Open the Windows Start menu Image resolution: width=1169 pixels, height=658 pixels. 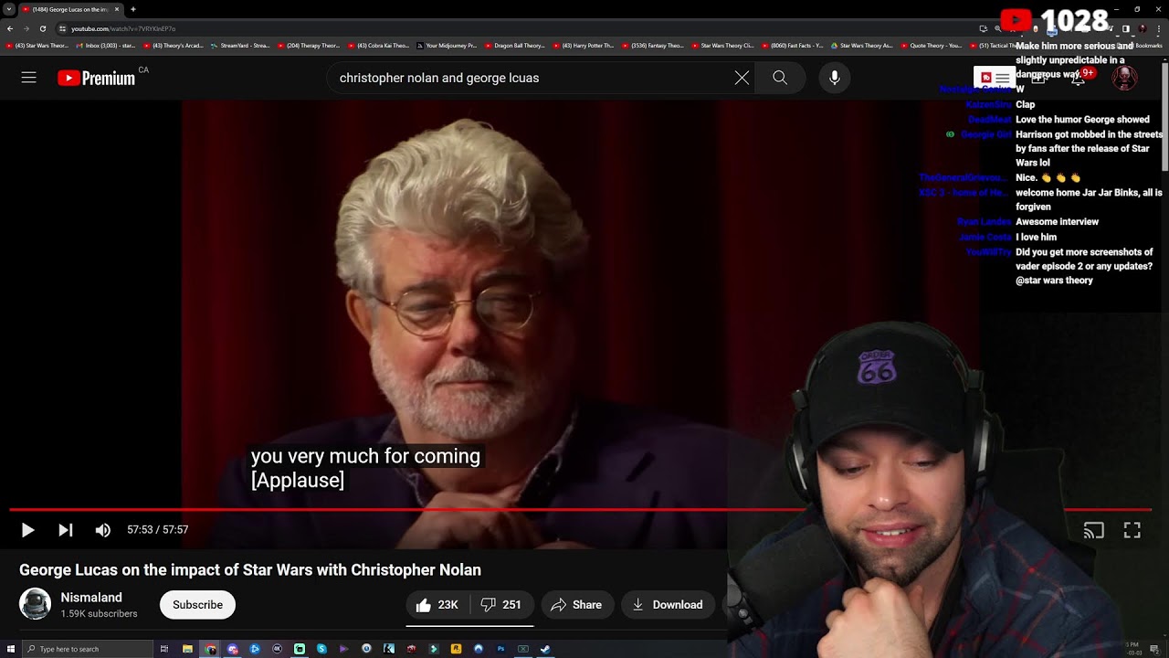coord(11,649)
